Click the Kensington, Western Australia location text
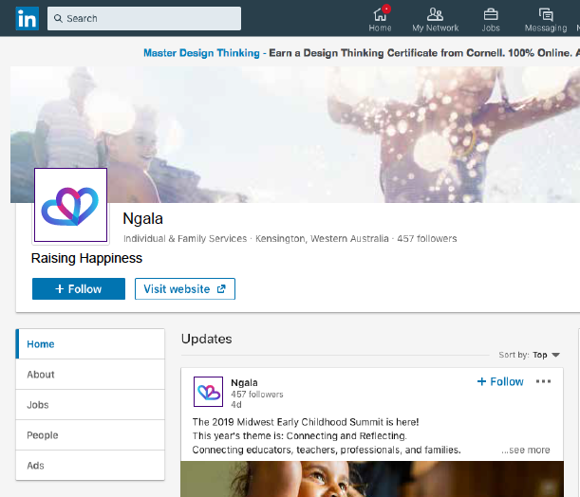580x497 pixels. (x=322, y=239)
